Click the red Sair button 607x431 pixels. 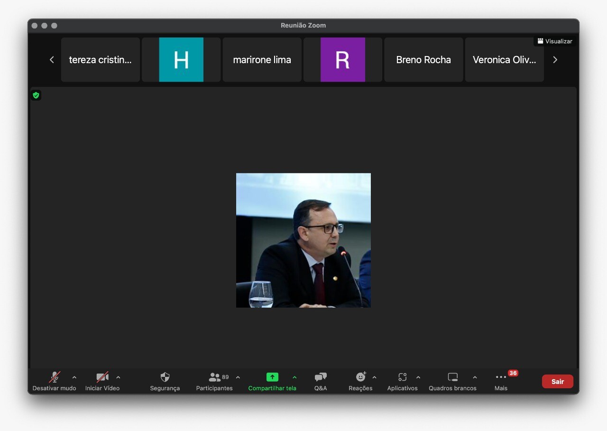pyautogui.click(x=557, y=382)
